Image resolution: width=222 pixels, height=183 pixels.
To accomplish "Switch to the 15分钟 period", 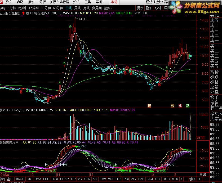I will point(34,8).
